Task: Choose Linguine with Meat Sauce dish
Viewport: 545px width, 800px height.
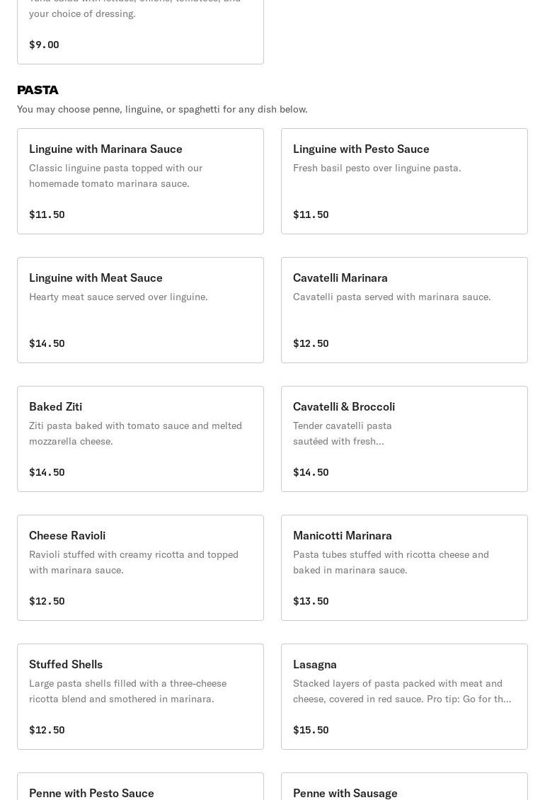Action: pyautogui.click(x=140, y=310)
